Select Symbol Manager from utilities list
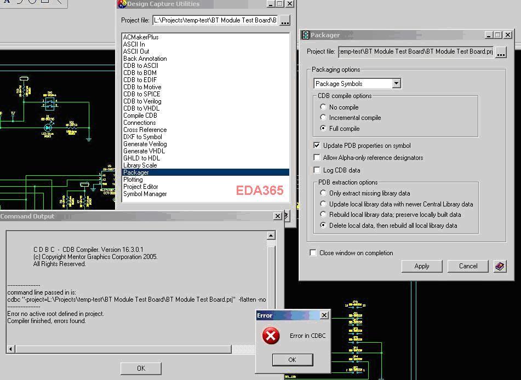 pyautogui.click(x=145, y=194)
